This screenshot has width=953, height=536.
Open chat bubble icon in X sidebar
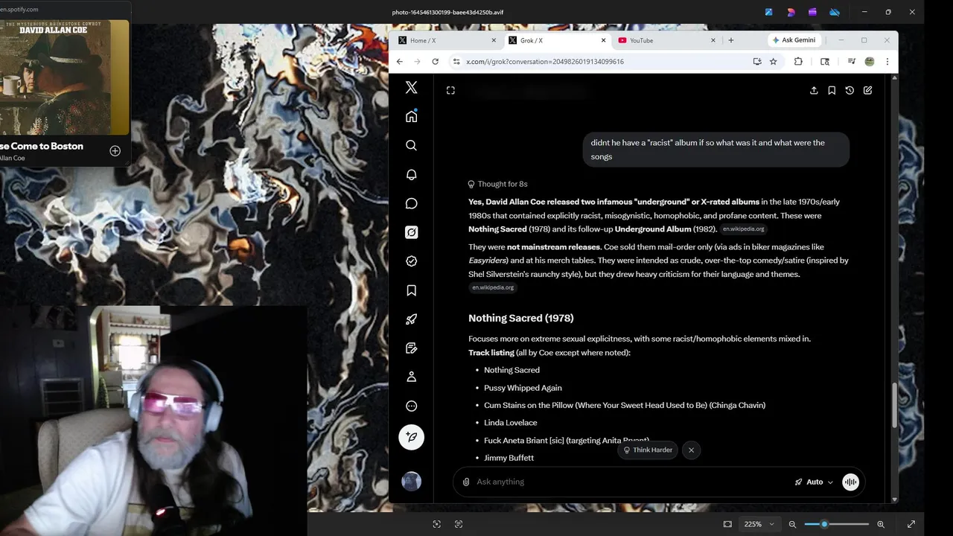coord(411,203)
